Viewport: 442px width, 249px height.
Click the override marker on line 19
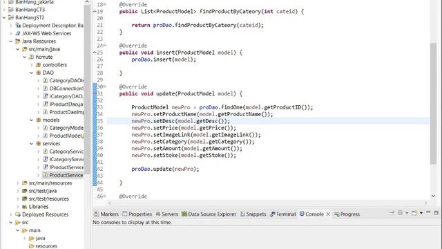[95, 12]
